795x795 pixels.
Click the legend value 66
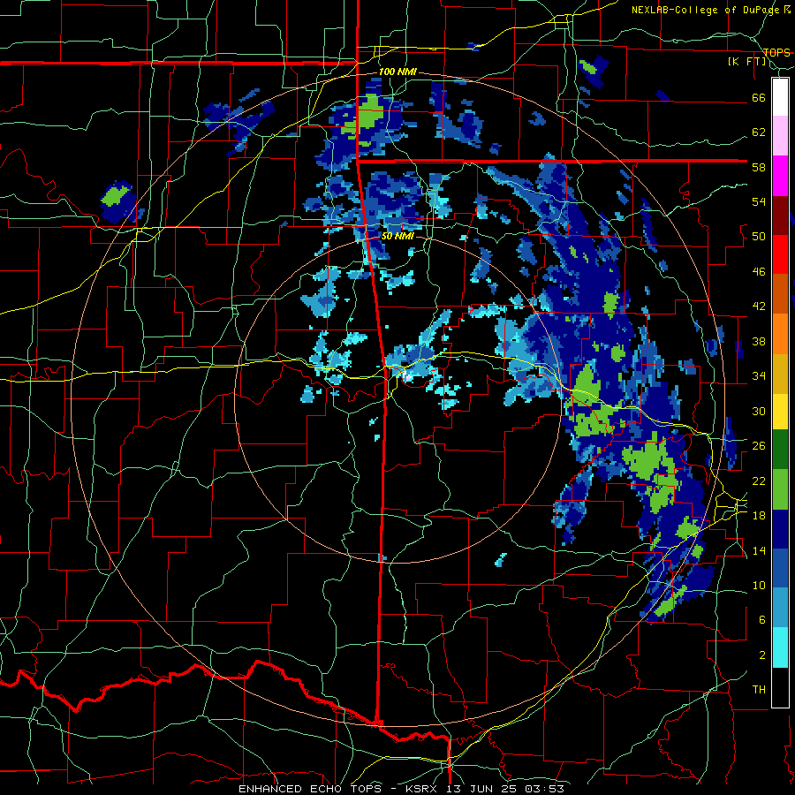[x=759, y=97]
